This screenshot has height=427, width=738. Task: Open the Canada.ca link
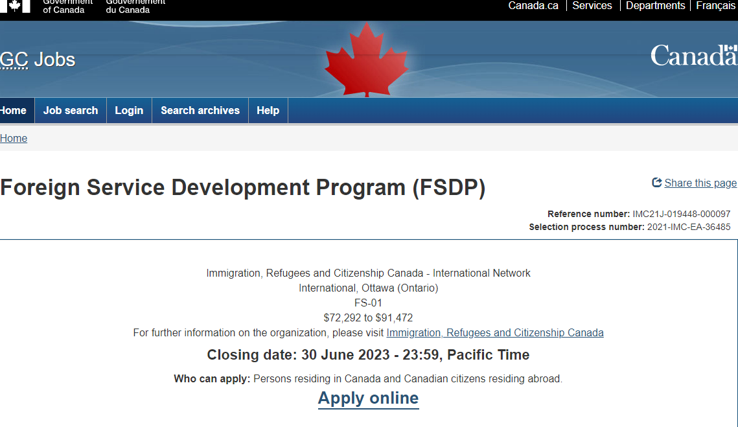coord(533,6)
